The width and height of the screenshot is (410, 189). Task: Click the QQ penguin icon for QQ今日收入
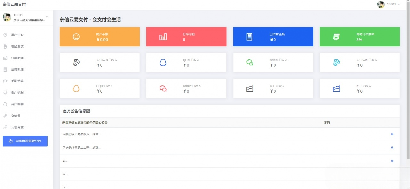pos(163,63)
